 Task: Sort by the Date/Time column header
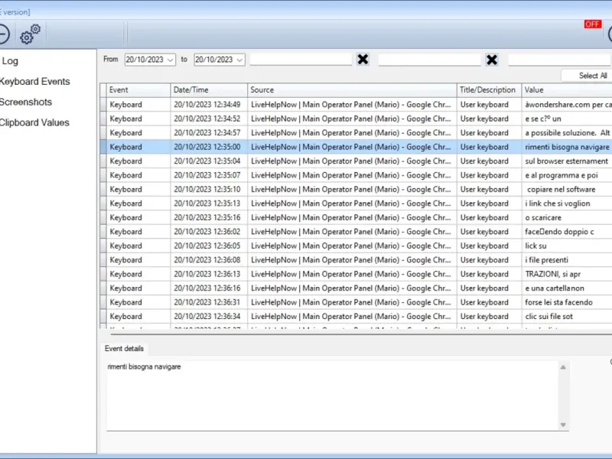coord(209,90)
